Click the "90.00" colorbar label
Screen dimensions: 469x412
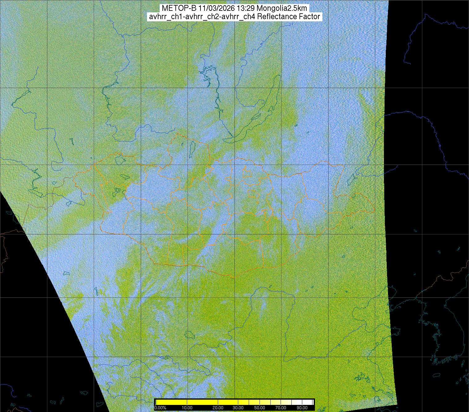302,408
